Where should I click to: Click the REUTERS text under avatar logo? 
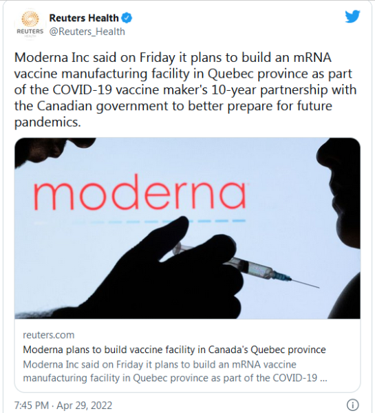(x=30, y=32)
